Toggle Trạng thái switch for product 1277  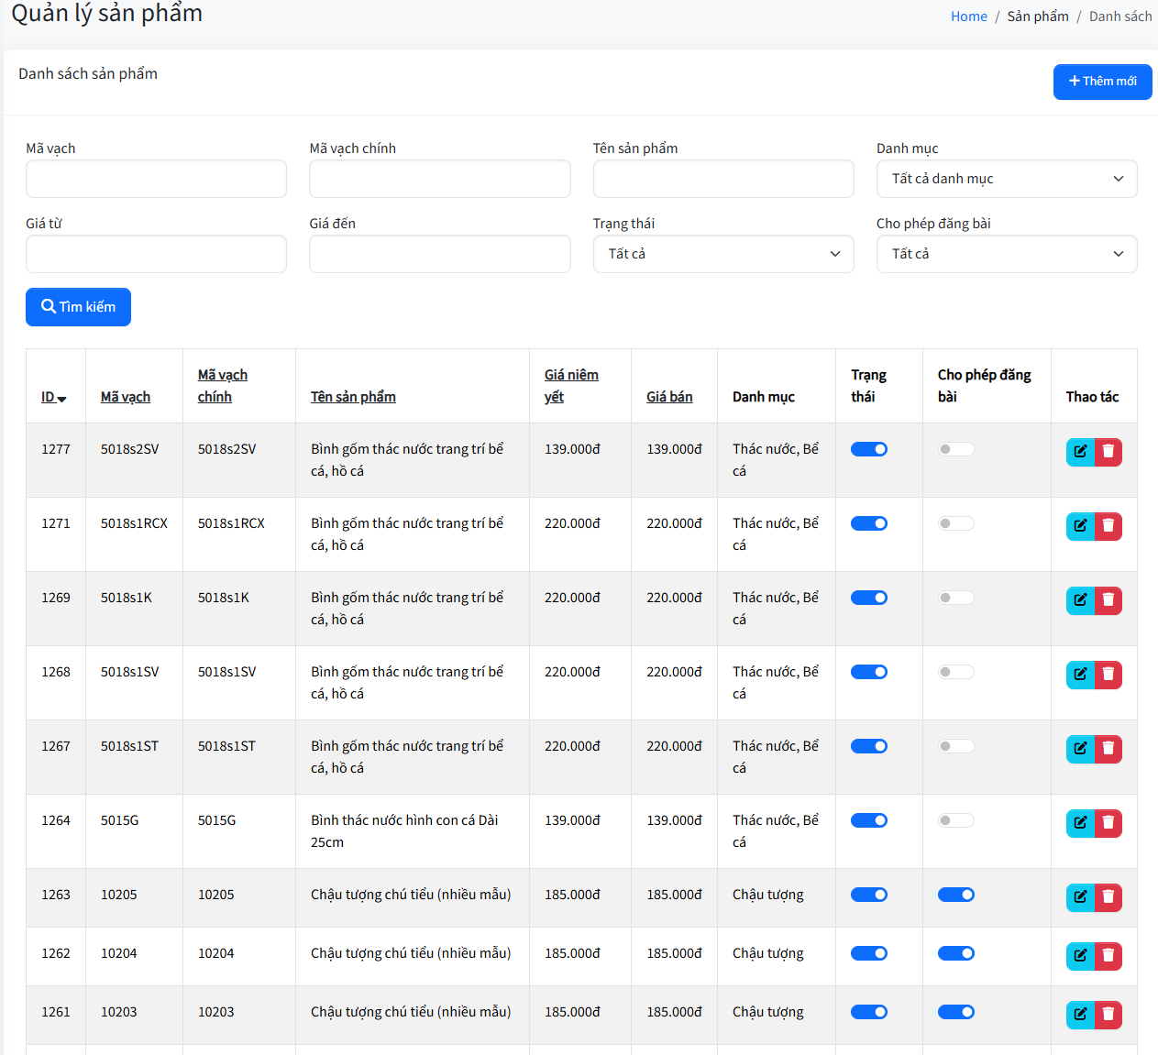pos(869,449)
